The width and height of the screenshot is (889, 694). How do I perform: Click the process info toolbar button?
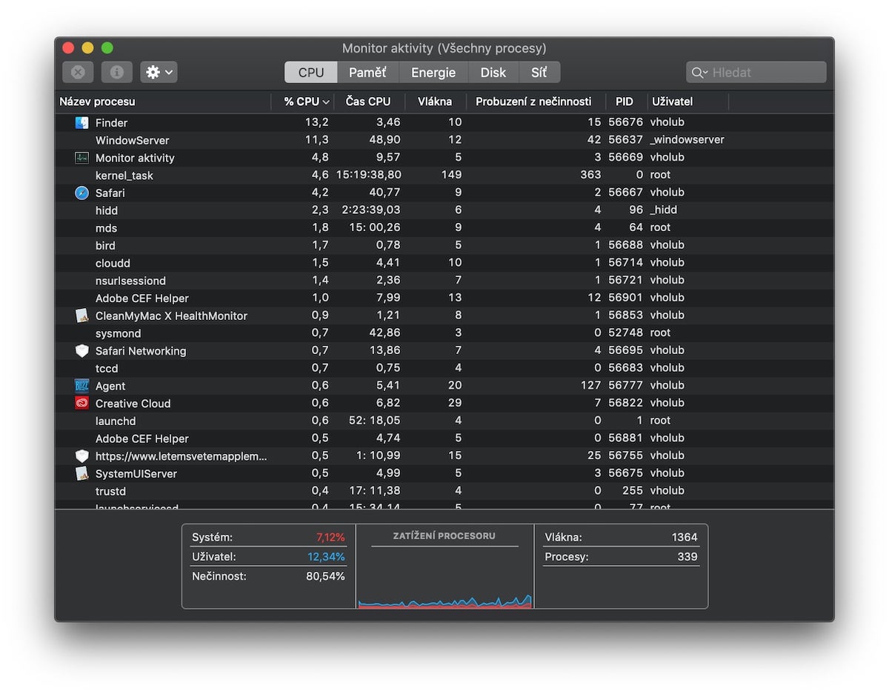click(116, 72)
